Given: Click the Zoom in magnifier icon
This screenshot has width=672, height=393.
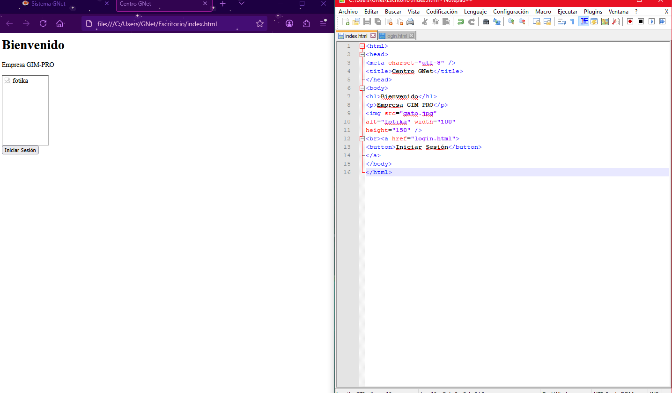Looking at the screenshot, I should pyautogui.click(x=511, y=22).
